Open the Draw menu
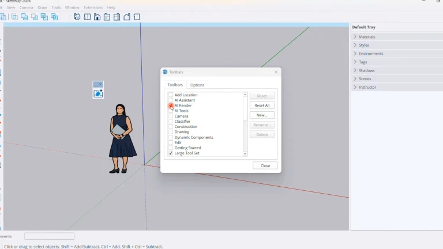This screenshot has height=249, width=443. tap(42, 7)
